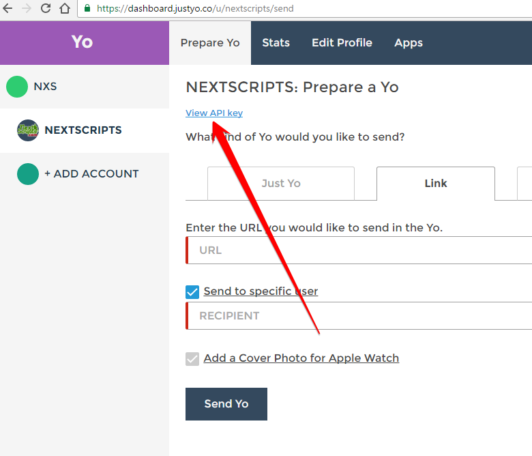Viewport: 532px width, 456px height.
Task: Switch to the Stats tab
Action: tap(276, 43)
